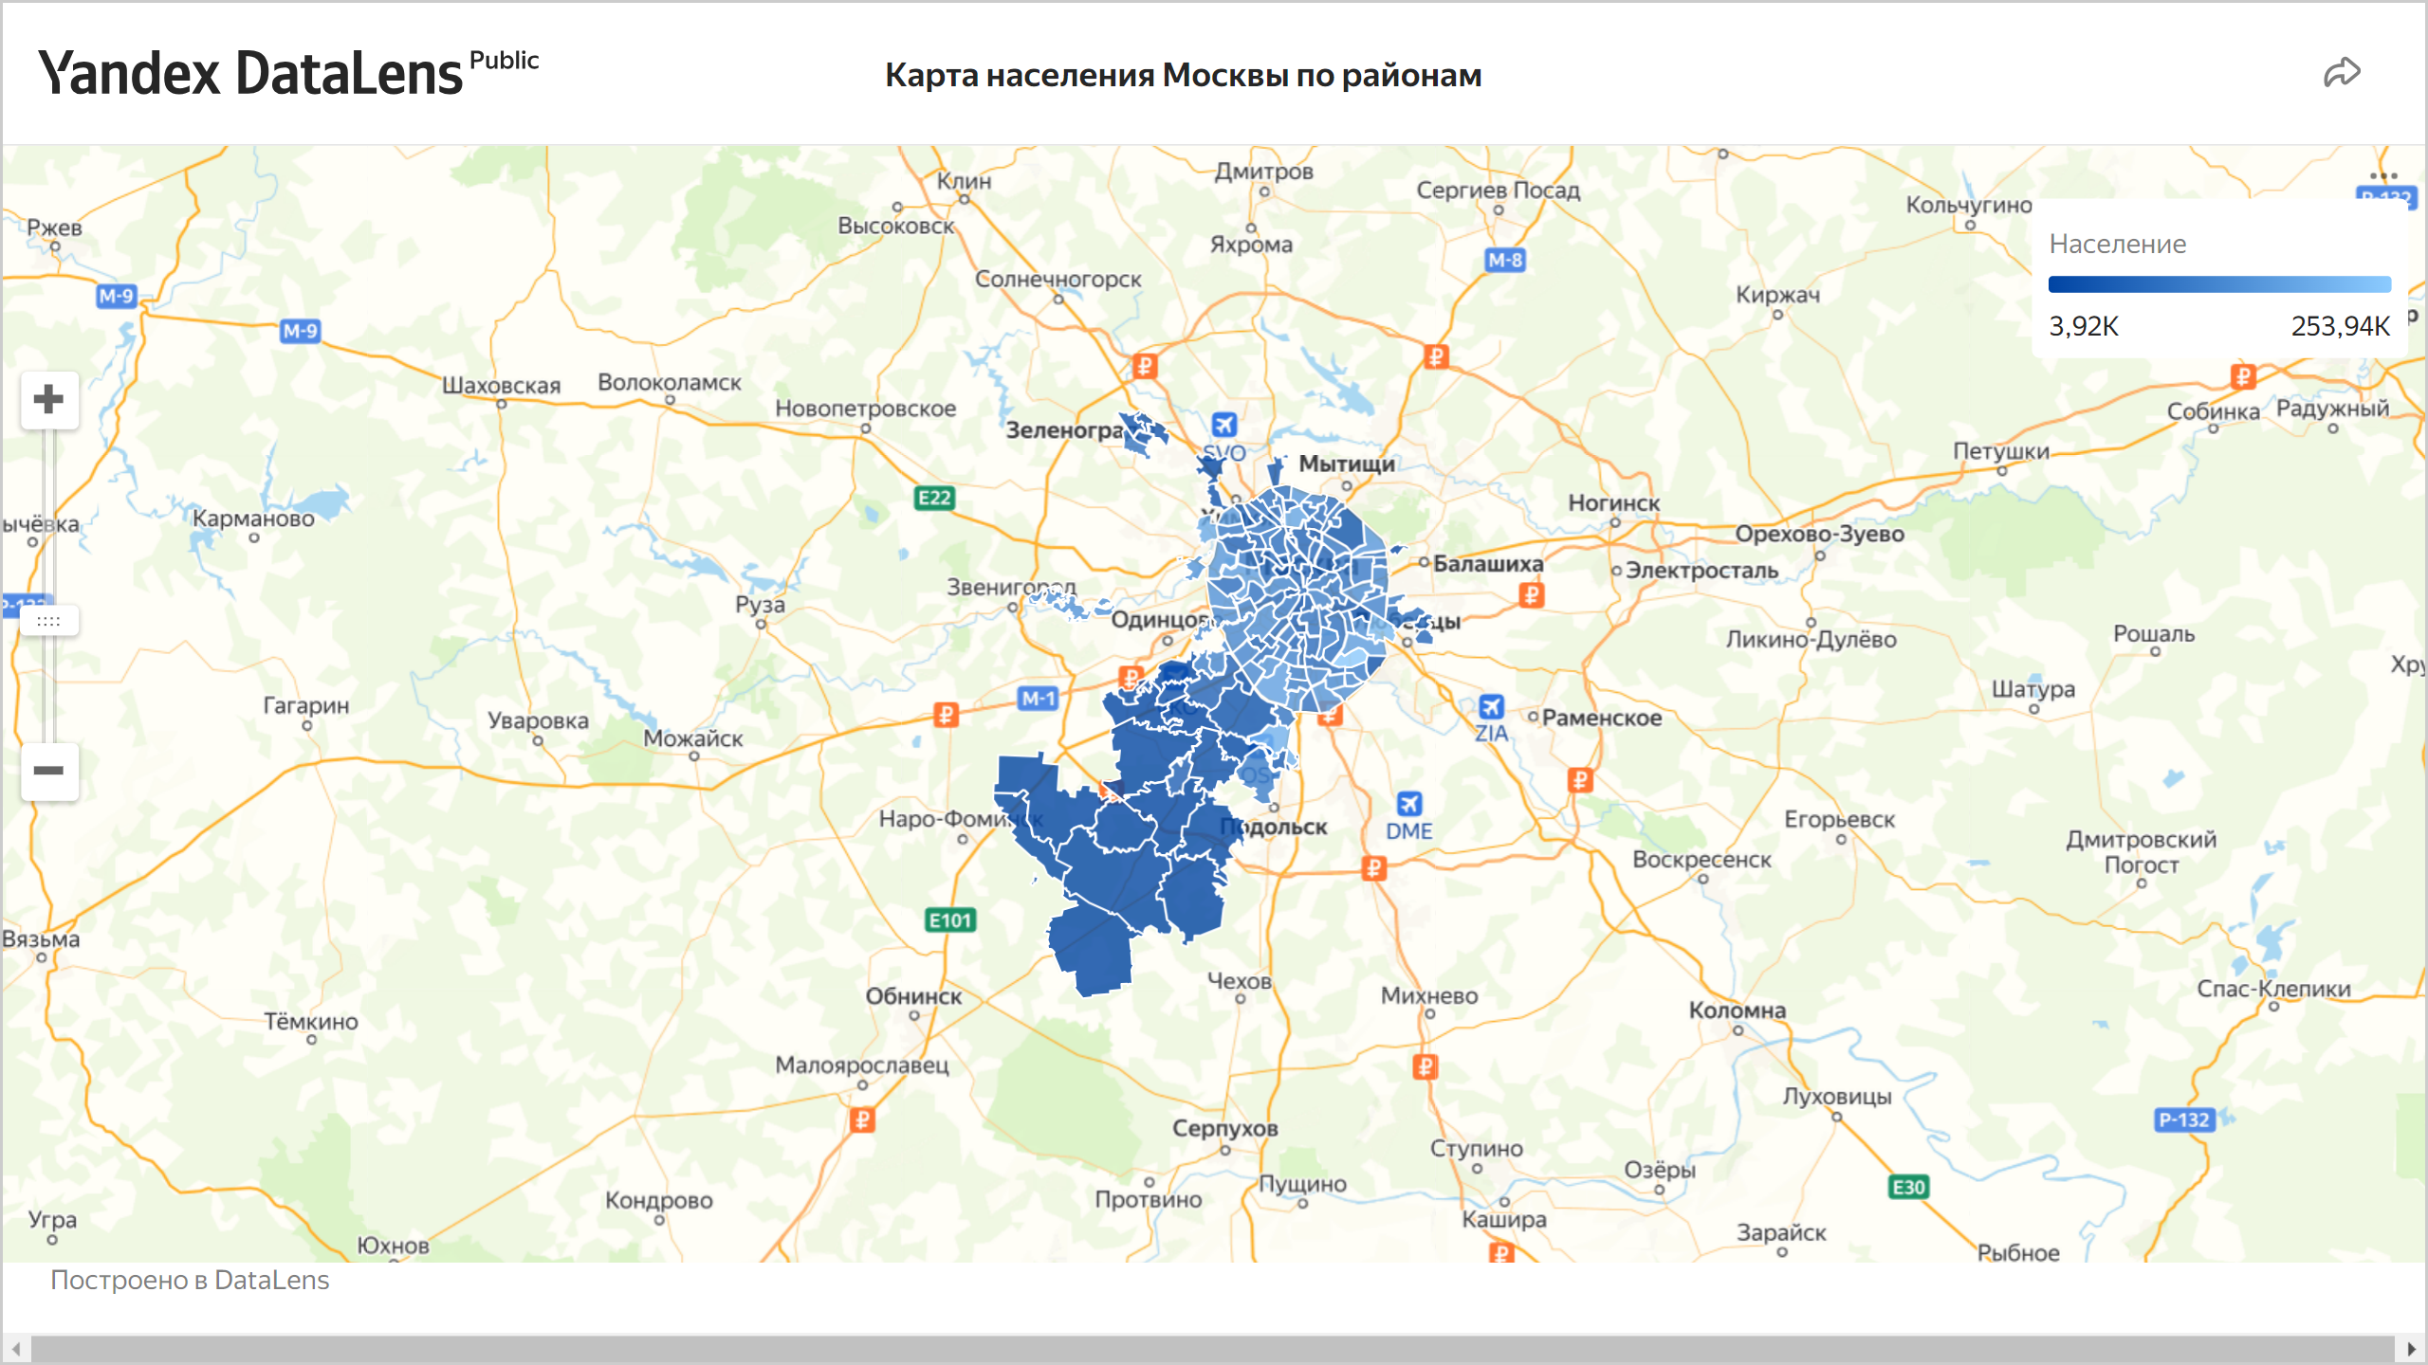Click the Подольск city label

(1276, 827)
